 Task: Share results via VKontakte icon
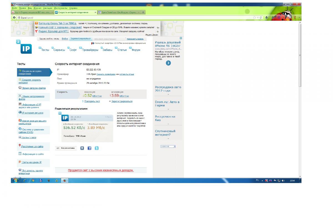[x=82, y=148]
